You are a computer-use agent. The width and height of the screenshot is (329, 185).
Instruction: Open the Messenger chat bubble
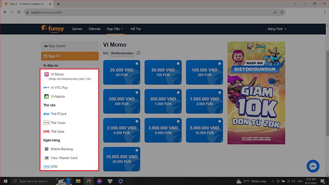point(313,166)
